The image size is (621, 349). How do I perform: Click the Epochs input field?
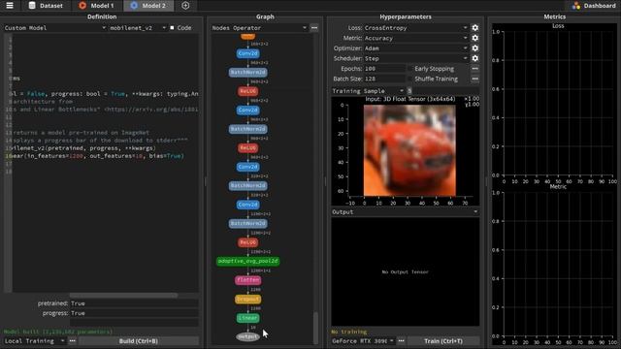tap(384, 69)
